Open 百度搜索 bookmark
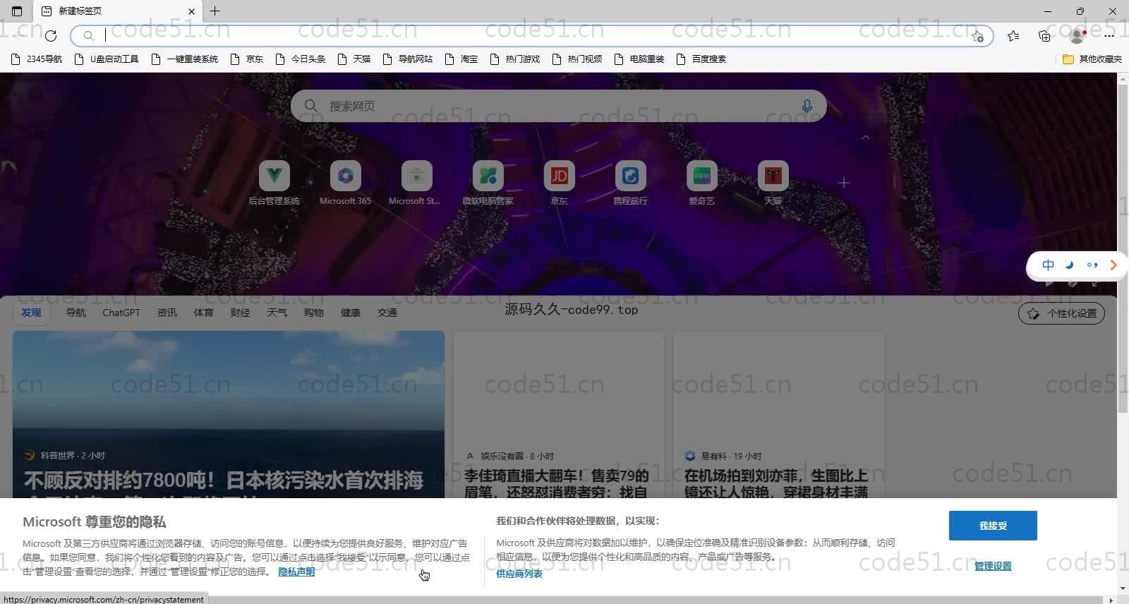This screenshot has height=604, width=1129. (701, 59)
